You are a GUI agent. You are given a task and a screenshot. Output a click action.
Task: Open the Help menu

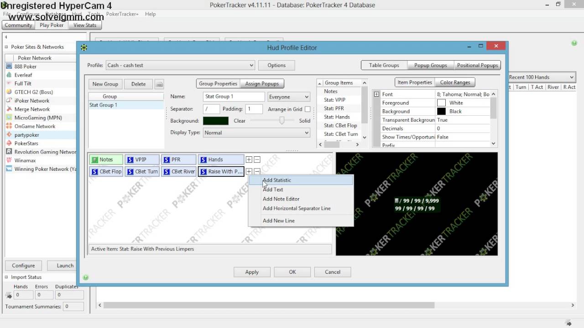150,14
